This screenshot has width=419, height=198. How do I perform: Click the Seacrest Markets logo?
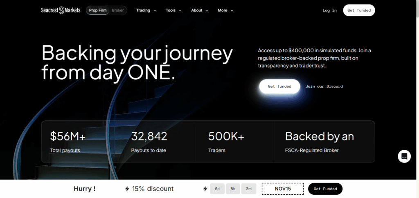pyautogui.click(x=61, y=10)
